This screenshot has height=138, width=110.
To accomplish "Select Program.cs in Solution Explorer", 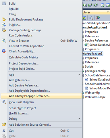I will click(x=92, y=49).
